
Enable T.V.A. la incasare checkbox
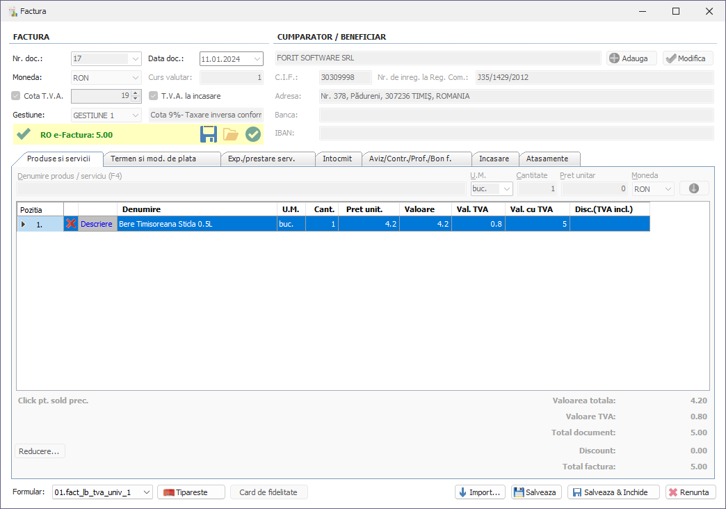(x=154, y=96)
